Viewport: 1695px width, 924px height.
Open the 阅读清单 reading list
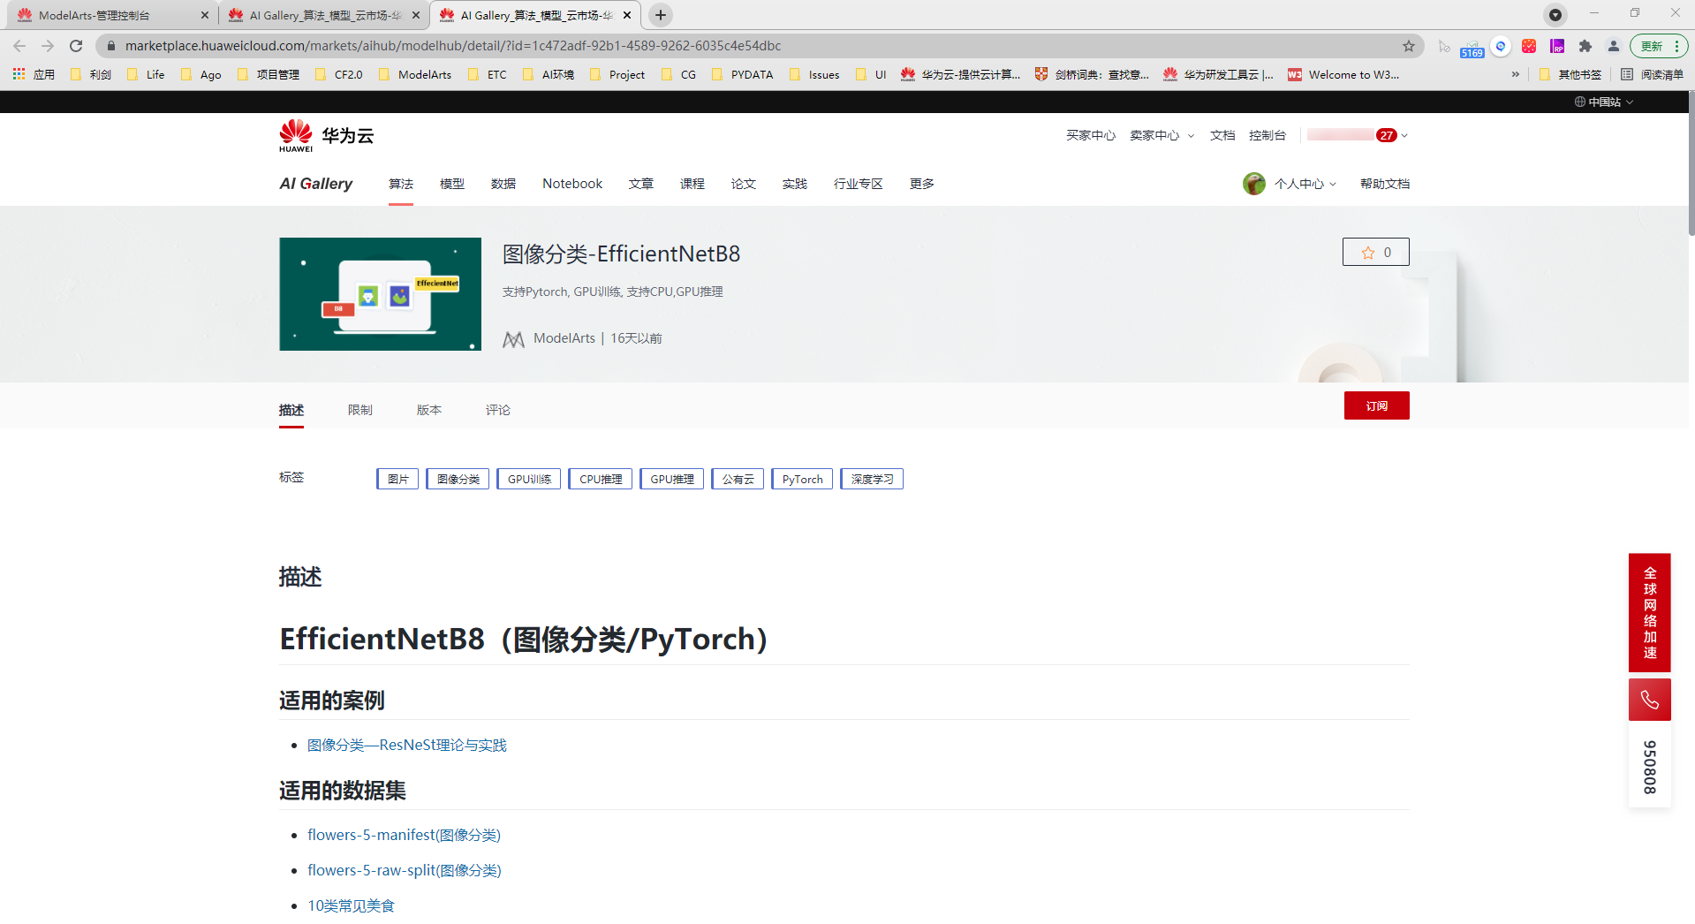[1652, 74]
